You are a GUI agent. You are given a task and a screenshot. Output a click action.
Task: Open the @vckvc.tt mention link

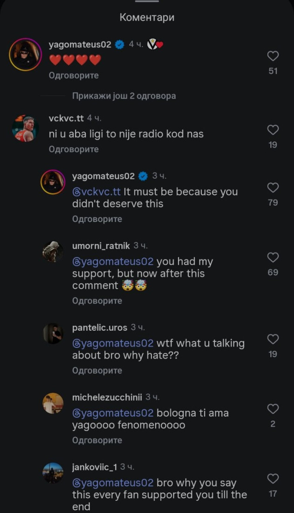click(x=96, y=192)
